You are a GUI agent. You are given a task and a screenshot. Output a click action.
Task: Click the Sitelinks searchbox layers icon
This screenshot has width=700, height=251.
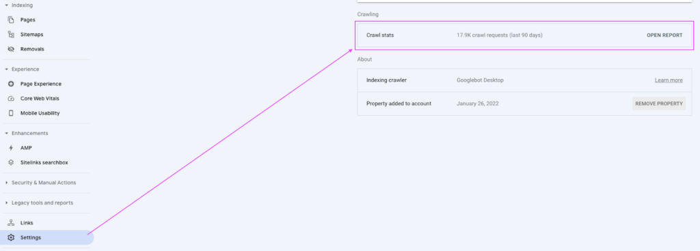11,162
